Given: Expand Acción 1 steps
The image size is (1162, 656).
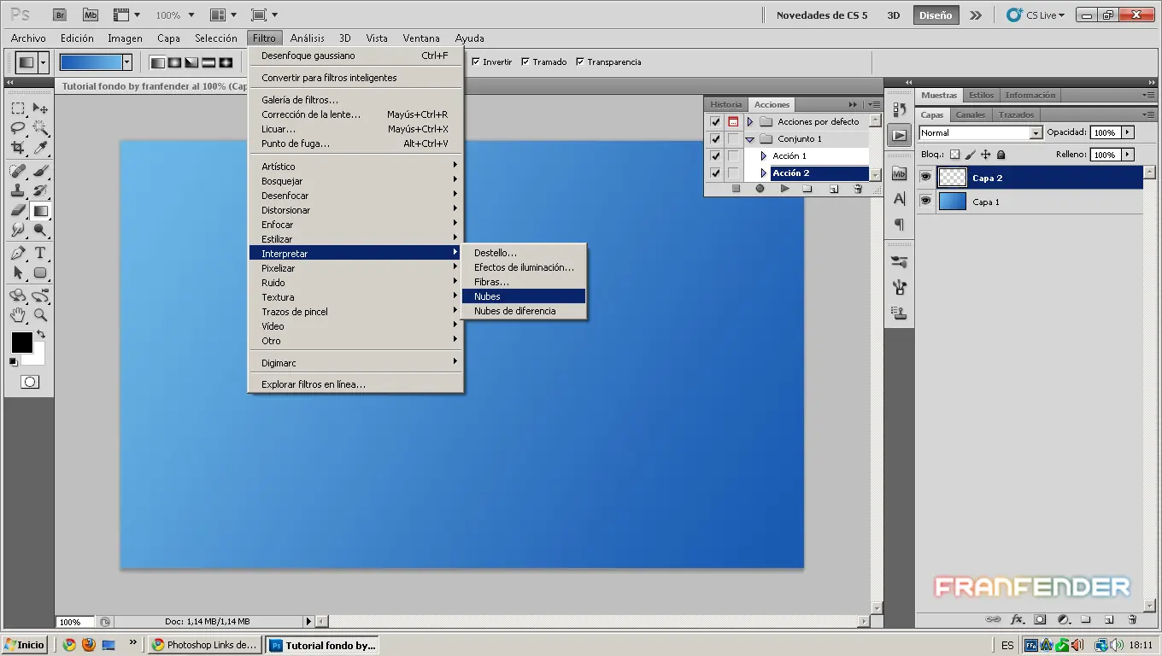Looking at the screenshot, I should (764, 155).
